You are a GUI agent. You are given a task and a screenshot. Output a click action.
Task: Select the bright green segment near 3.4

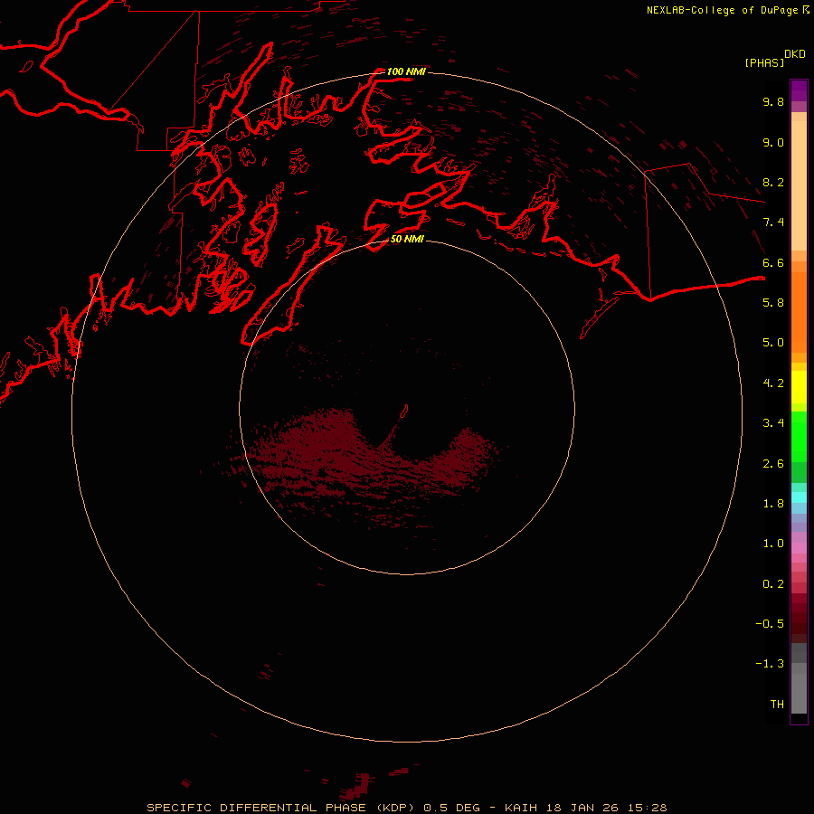click(799, 436)
